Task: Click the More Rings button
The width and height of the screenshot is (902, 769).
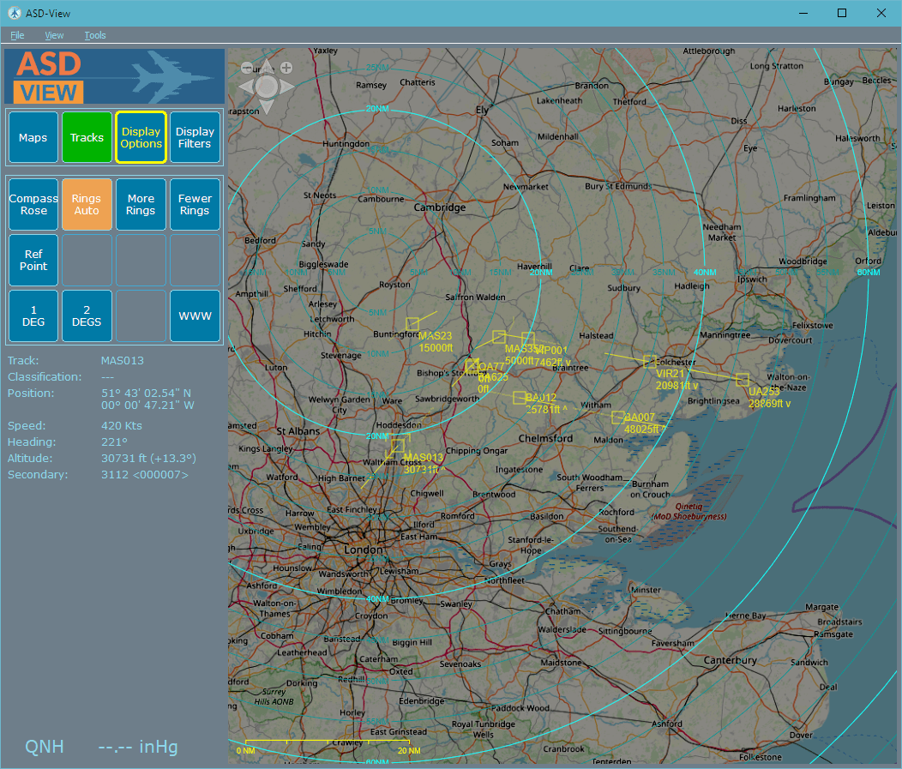Action: tap(141, 205)
